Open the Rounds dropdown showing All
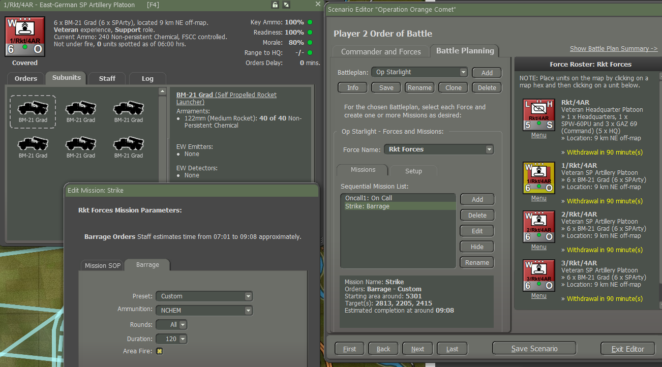Image resolution: width=662 pixels, height=367 pixels. coord(171,325)
